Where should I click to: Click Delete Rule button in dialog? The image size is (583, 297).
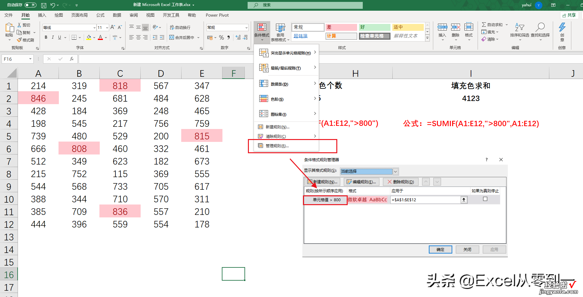[401, 182]
